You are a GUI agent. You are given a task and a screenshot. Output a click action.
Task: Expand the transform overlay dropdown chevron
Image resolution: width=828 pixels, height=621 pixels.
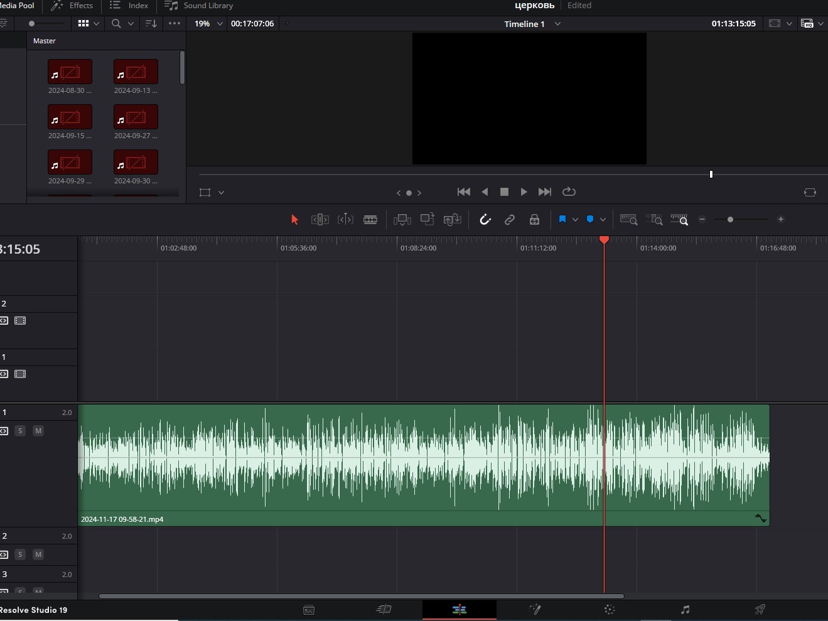point(221,193)
